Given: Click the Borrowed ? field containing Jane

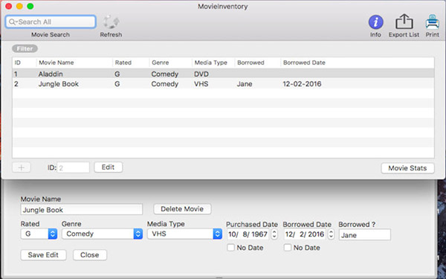Looking at the screenshot, I should coord(365,235).
